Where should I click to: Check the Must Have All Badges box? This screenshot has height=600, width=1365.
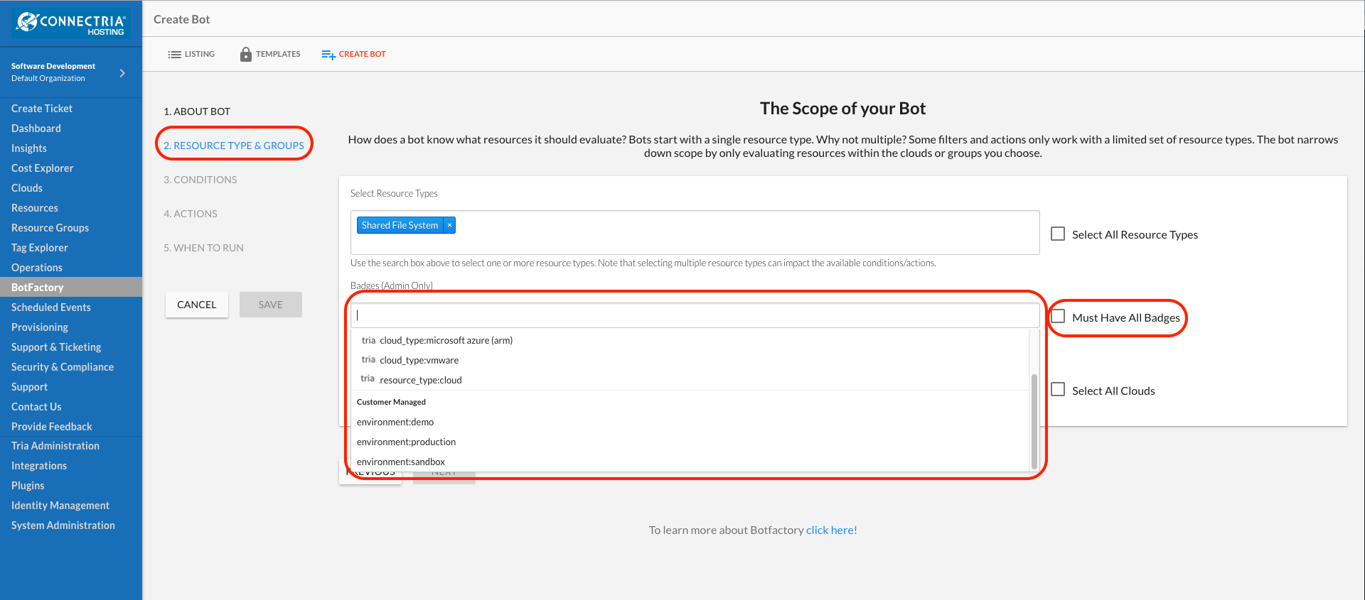click(x=1058, y=317)
